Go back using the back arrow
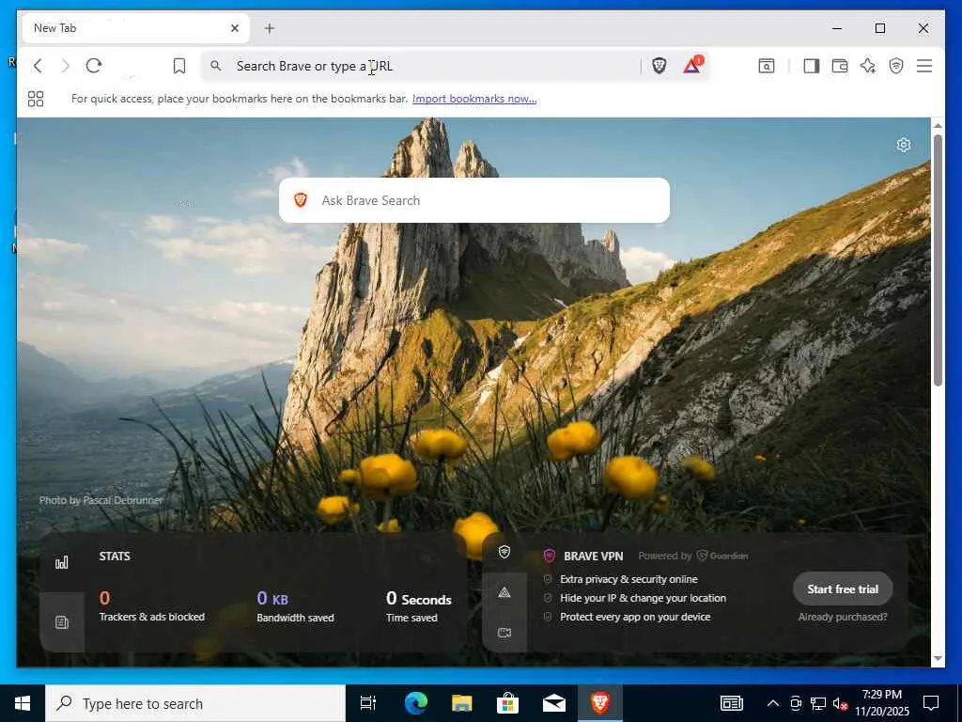 [38, 66]
